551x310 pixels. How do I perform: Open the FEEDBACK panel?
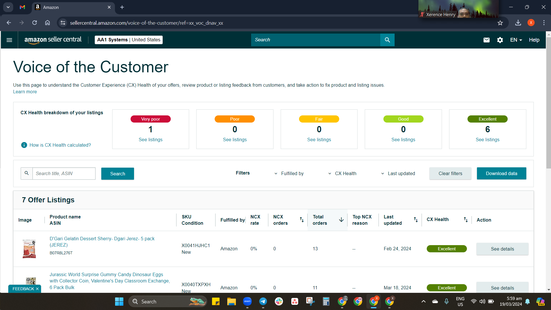pos(23,289)
